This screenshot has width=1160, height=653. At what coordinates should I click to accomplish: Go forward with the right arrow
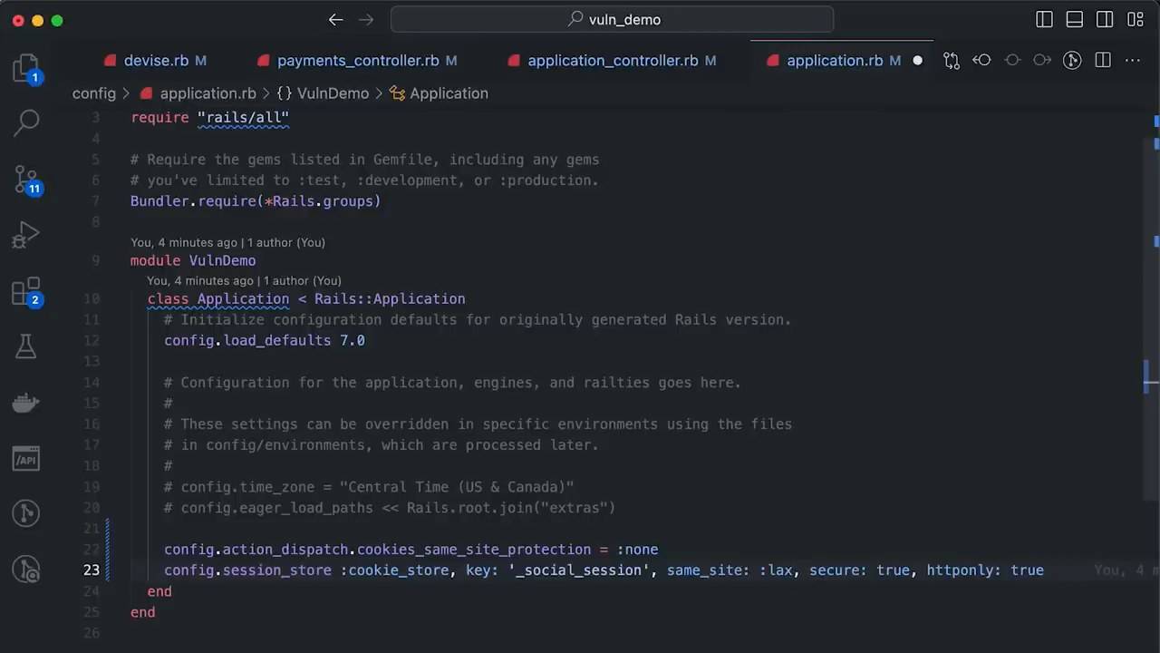click(x=366, y=19)
